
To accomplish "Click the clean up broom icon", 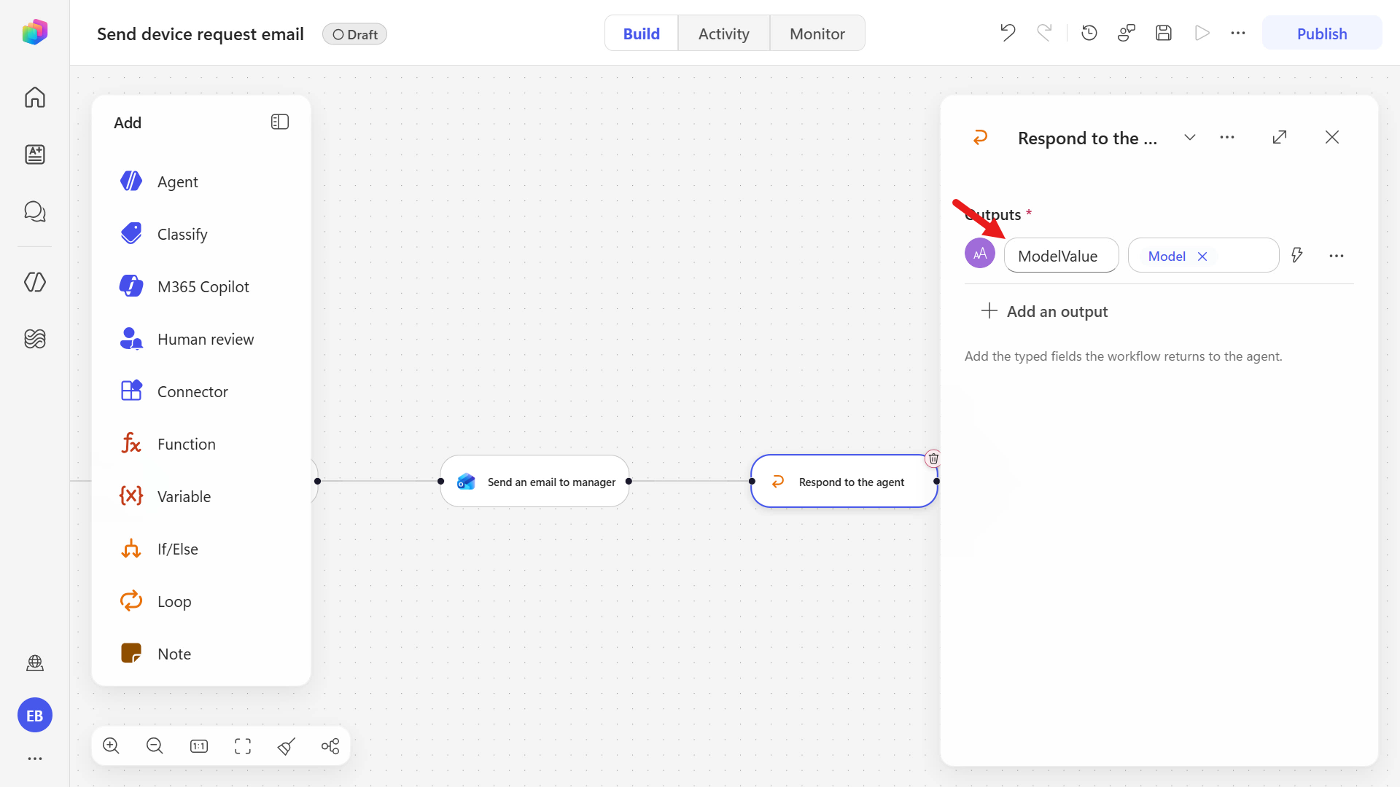I will [287, 745].
